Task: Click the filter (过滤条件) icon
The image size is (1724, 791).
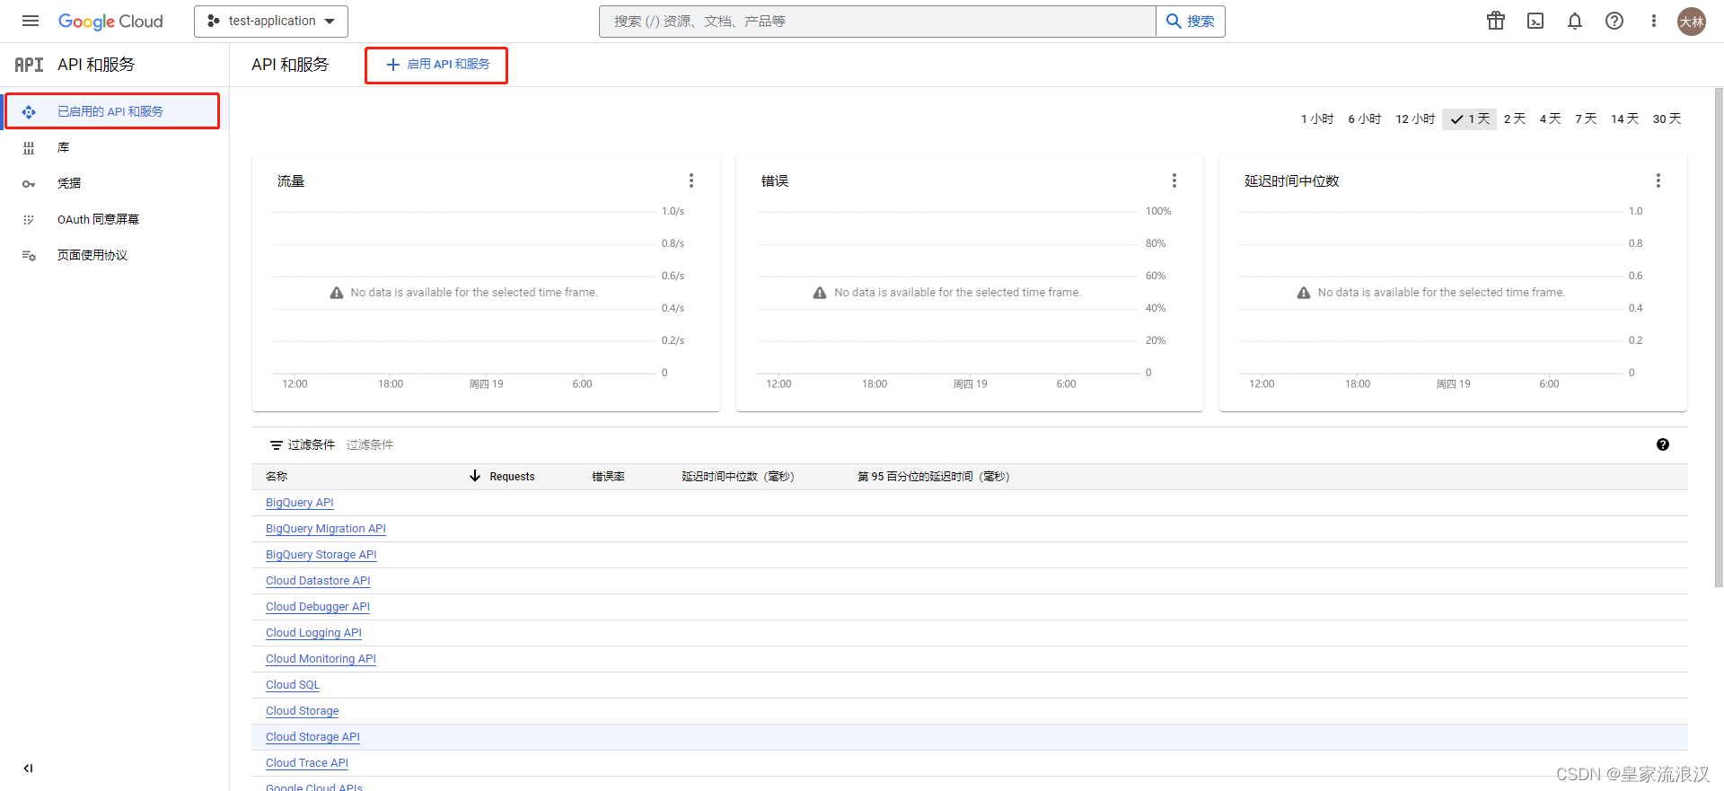Action: (277, 445)
